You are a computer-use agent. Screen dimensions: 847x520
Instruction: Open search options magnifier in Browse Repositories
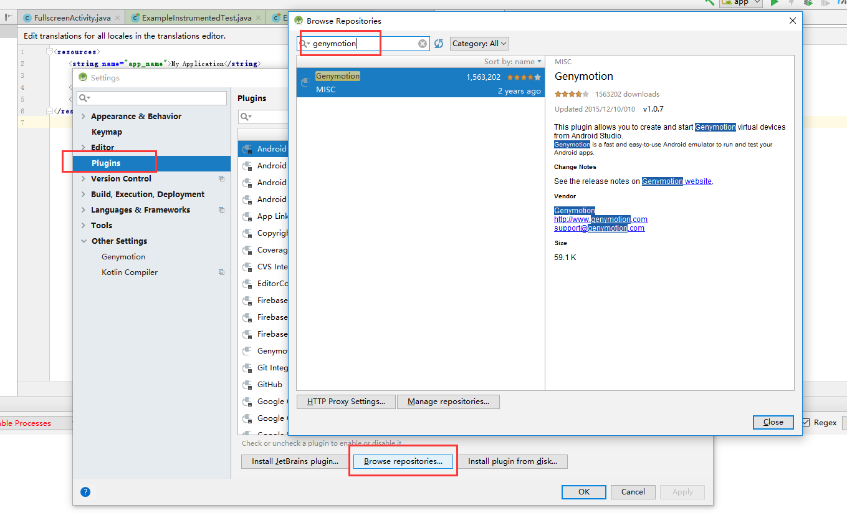click(305, 44)
